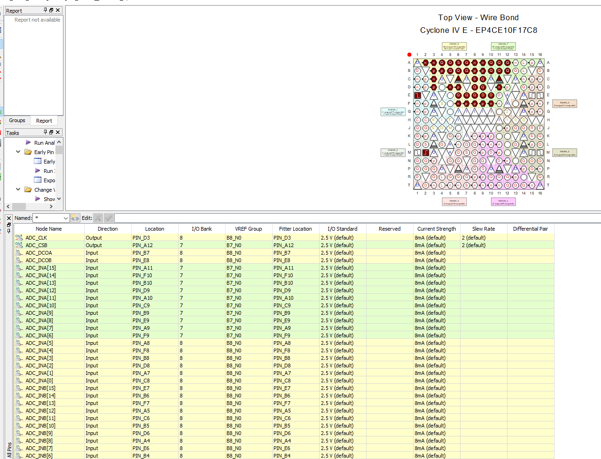Viewport: 601px width, 459px height.
Task: Select the Run I task under Early Pin
Action: pyautogui.click(x=45, y=171)
